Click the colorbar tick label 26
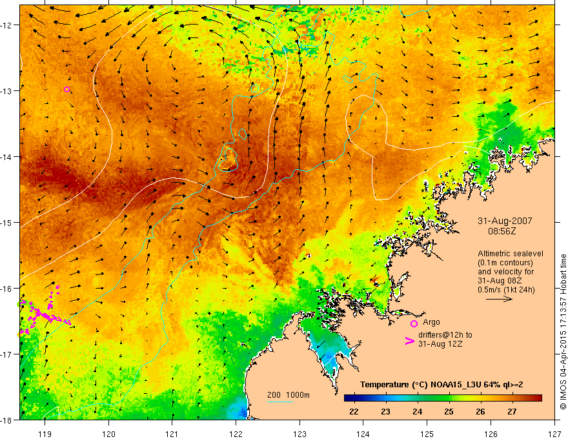 pos(480,411)
